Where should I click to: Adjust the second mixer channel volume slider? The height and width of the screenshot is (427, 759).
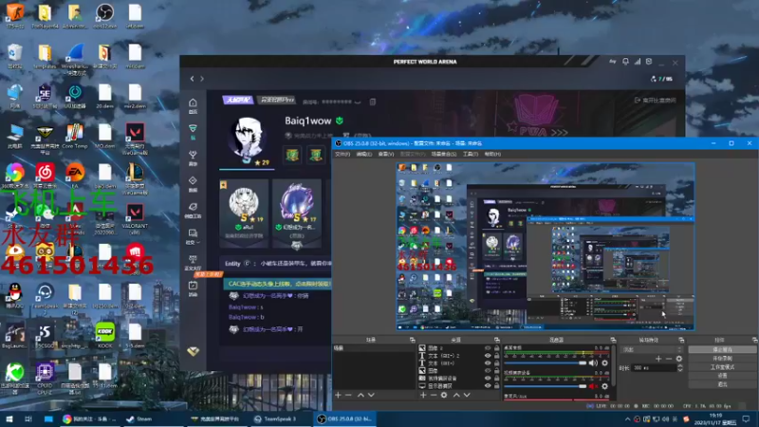545,386
